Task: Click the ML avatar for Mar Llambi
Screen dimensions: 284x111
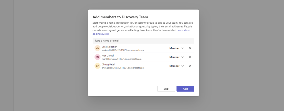Action: coord(97,57)
